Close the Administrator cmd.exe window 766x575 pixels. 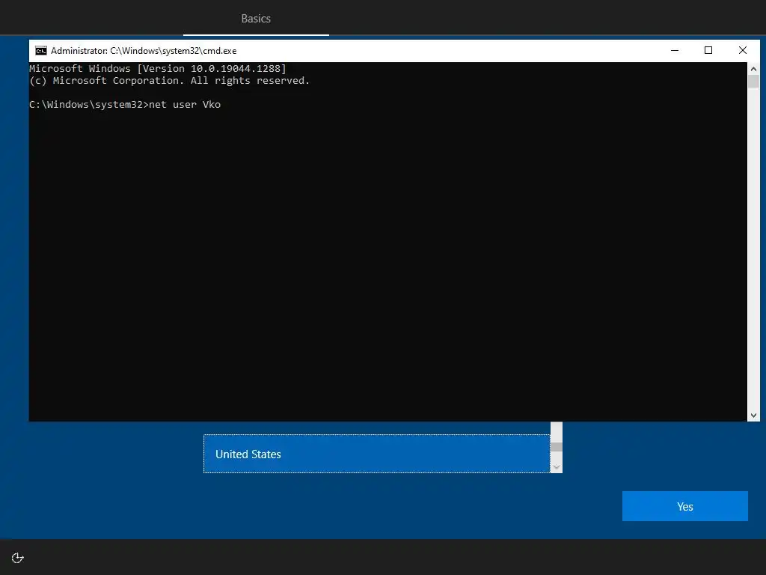pyautogui.click(x=743, y=50)
